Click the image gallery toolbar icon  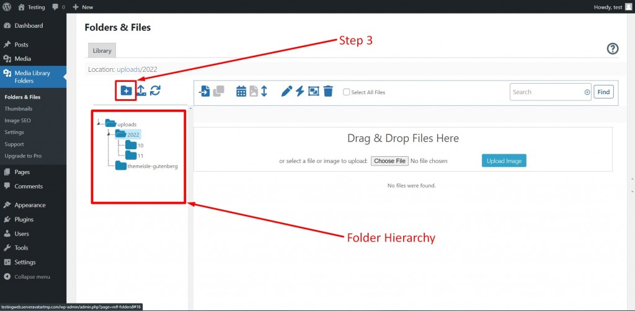pyautogui.click(x=313, y=92)
